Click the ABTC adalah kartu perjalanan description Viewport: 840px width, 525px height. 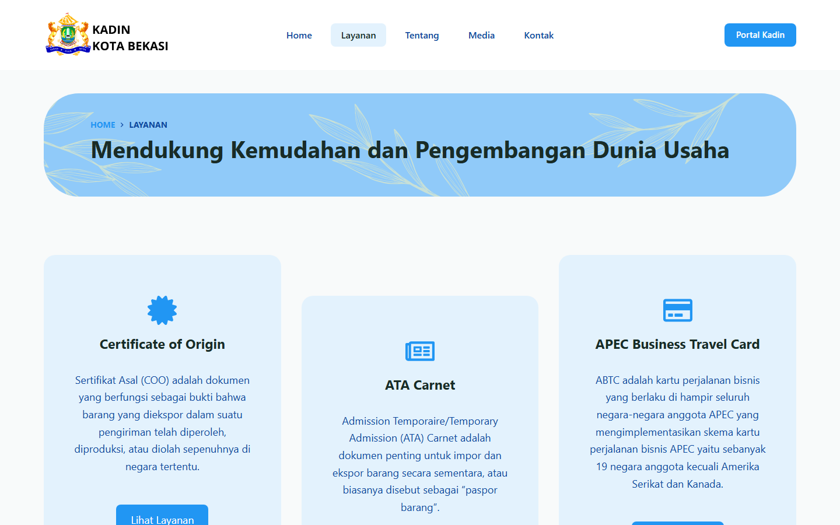coord(678,432)
